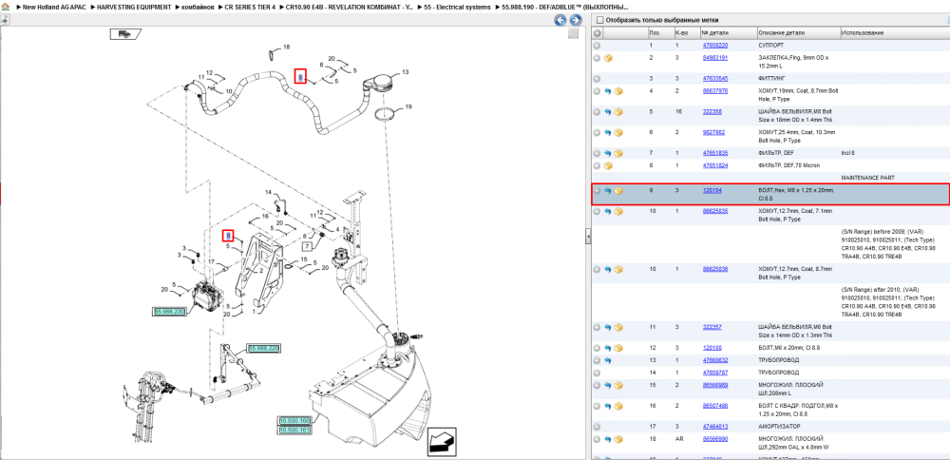This screenshot has height=460, width=950.
Task: Click the add icon in the table header
Action: click(598, 32)
